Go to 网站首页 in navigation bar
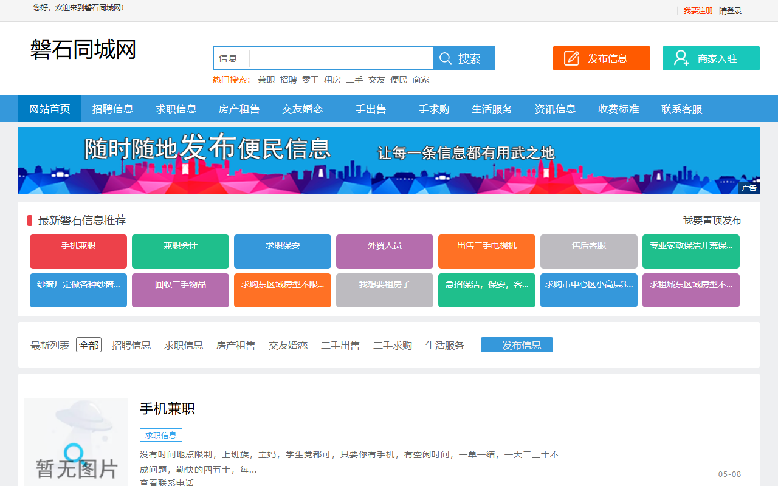The height and width of the screenshot is (486, 778). click(x=50, y=109)
